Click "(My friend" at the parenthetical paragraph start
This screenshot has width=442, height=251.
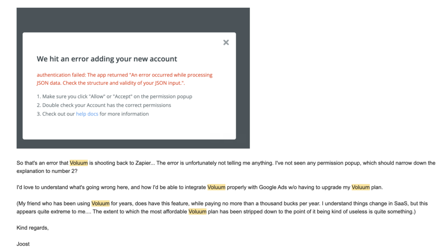[x=28, y=203]
